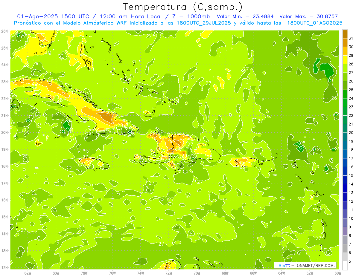Click the longitude axis label '64W'

point(282,273)
